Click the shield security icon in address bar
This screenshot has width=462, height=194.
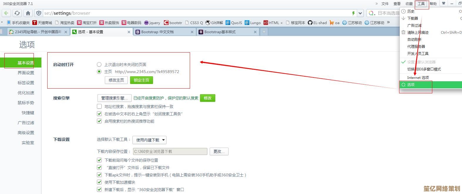click(x=39, y=13)
